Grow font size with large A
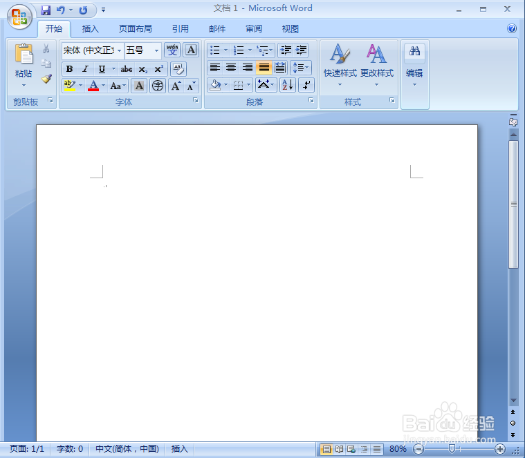Image resolution: width=525 pixels, height=458 pixels. pyautogui.click(x=176, y=86)
